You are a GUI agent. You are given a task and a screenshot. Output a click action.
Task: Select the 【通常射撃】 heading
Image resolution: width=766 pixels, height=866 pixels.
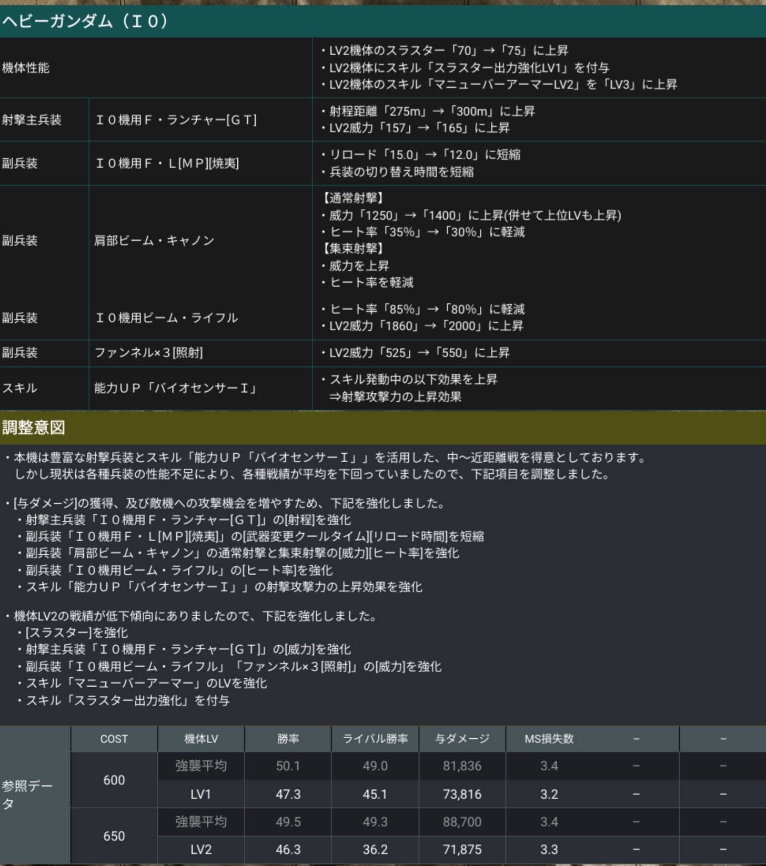tap(352, 198)
